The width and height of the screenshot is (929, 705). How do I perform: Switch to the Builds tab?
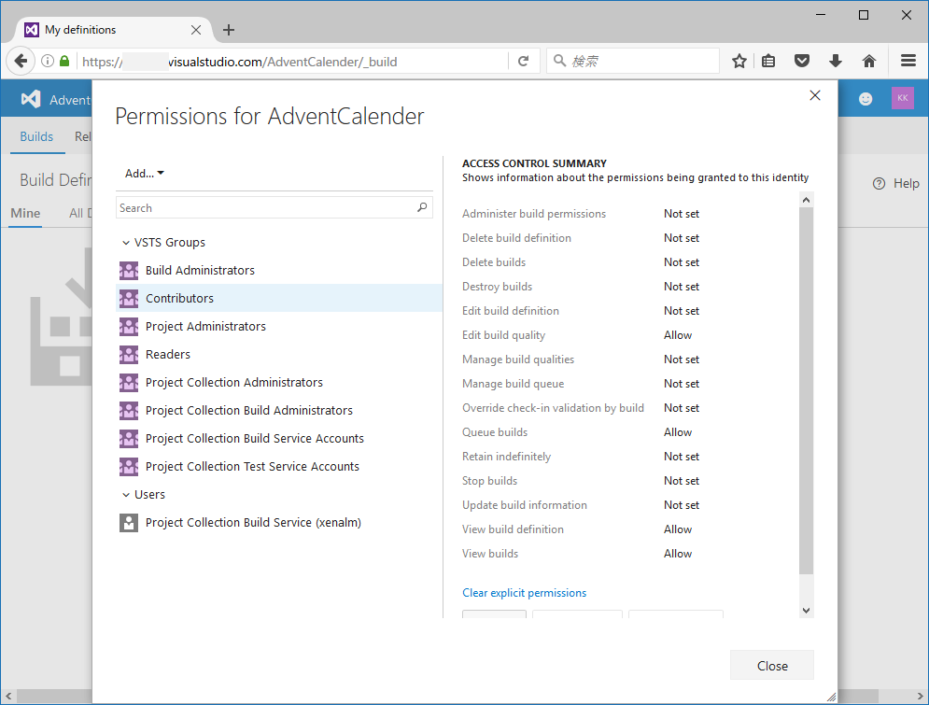36,136
